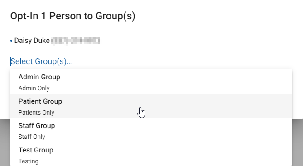303x166 pixels.
Task: Click the Select Group(s)... input field
Action: (151, 61)
